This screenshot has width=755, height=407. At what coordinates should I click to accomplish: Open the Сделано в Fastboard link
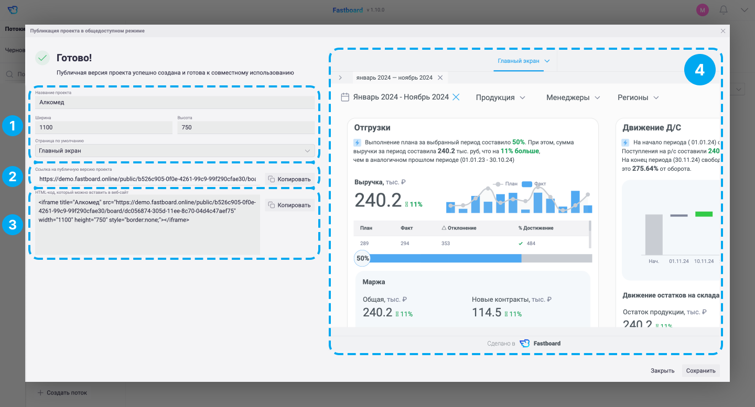pos(524,344)
